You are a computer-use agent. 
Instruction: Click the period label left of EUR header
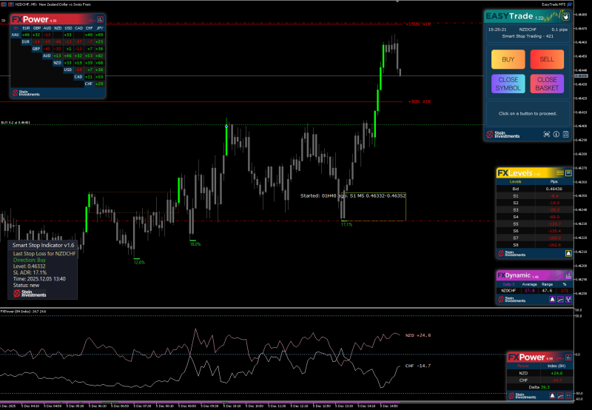click(x=16, y=28)
